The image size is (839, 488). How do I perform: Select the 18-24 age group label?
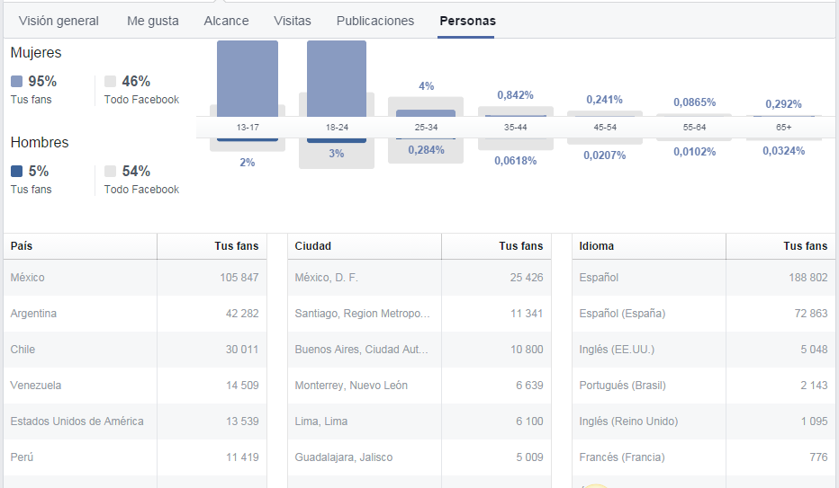[x=337, y=127]
